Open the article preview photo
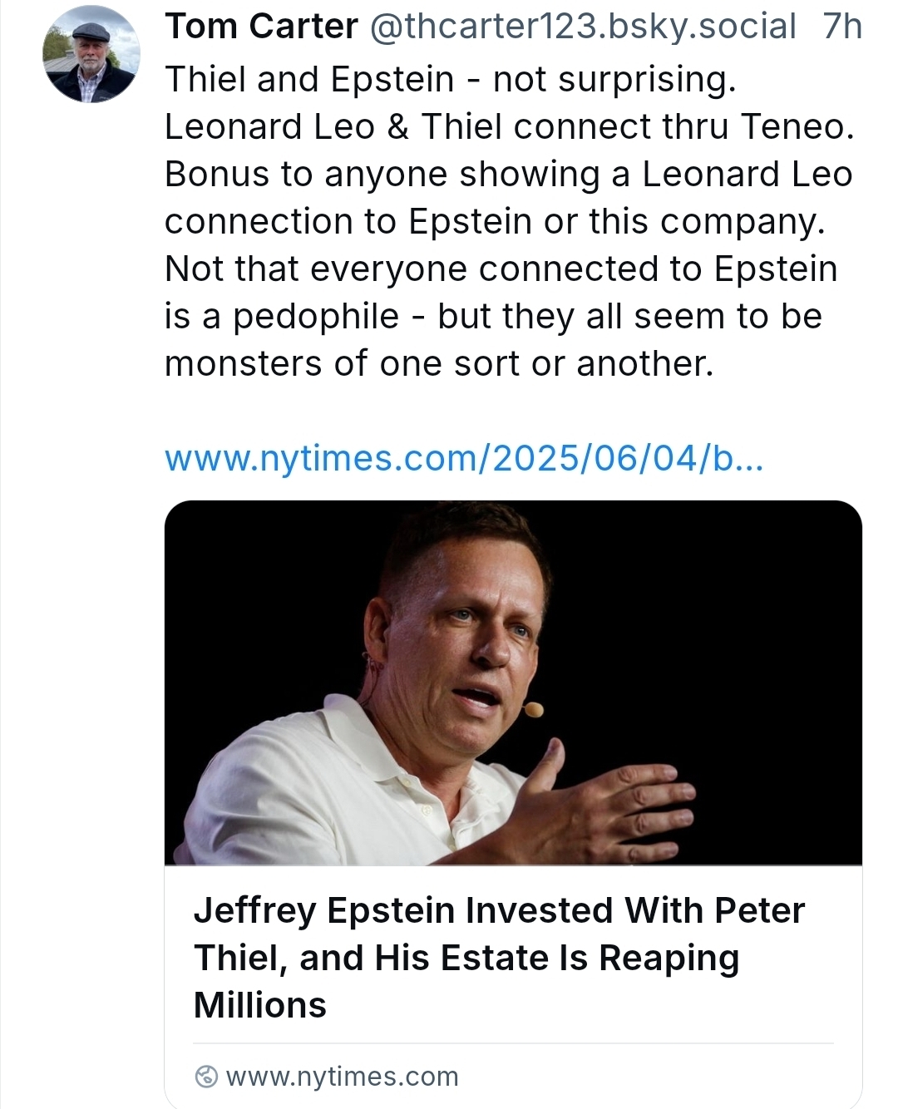Viewport: 898px width, 1109px height. click(513, 682)
